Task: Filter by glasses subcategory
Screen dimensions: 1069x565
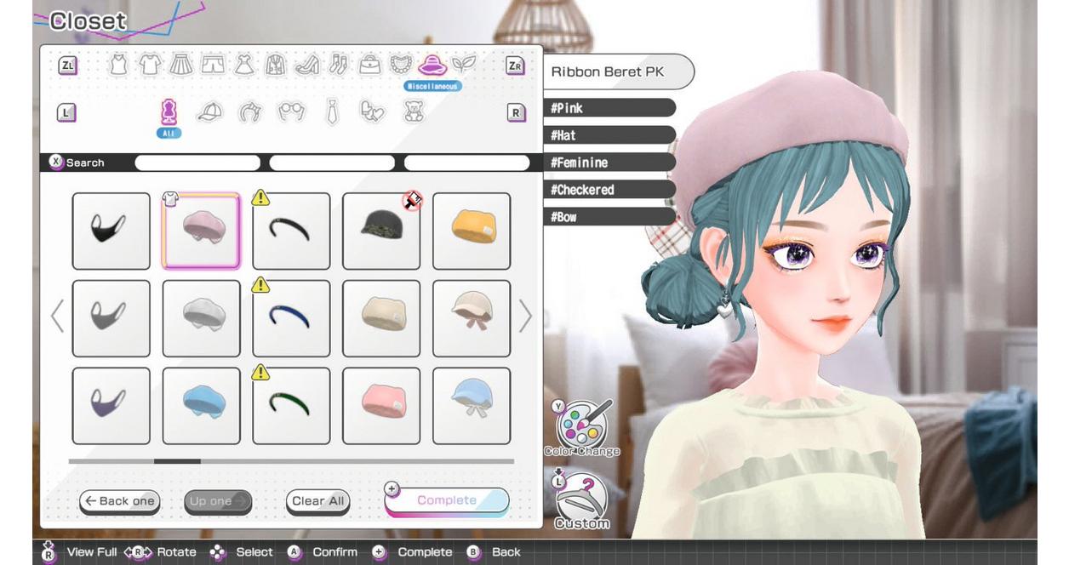Action: click(x=291, y=112)
